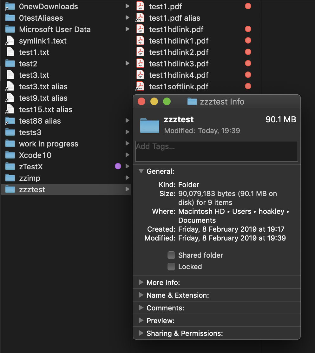Click the purple tag dot next to zTestX

point(118,166)
